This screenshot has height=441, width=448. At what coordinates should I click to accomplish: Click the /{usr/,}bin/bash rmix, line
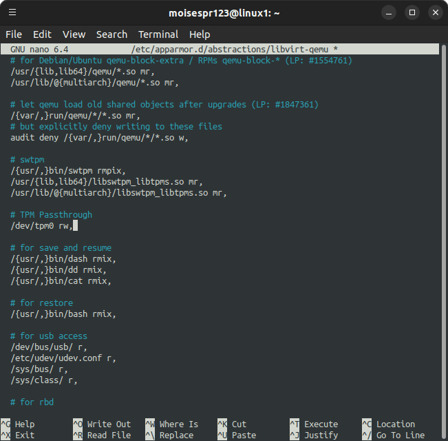[63, 314]
